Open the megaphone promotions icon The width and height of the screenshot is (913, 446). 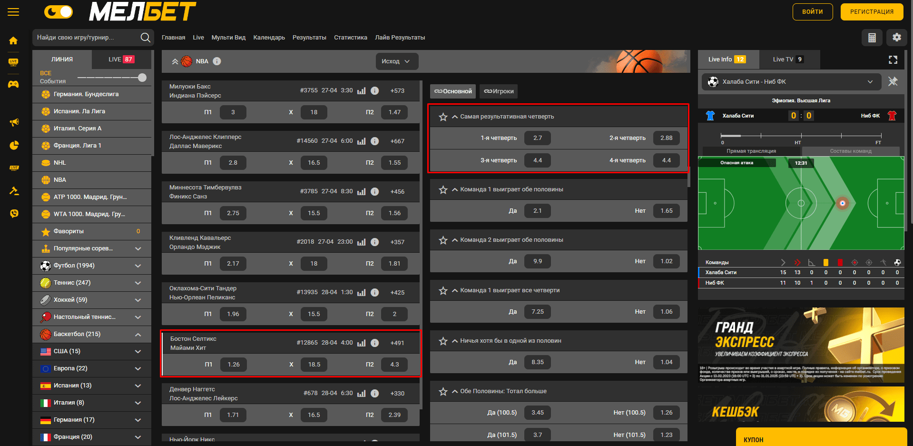(x=14, y=122)
